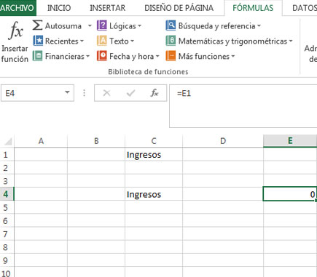The image size is (317, 277).
Task: Expand the Financieras dropdown arrow
Action: tap(87, 57)
